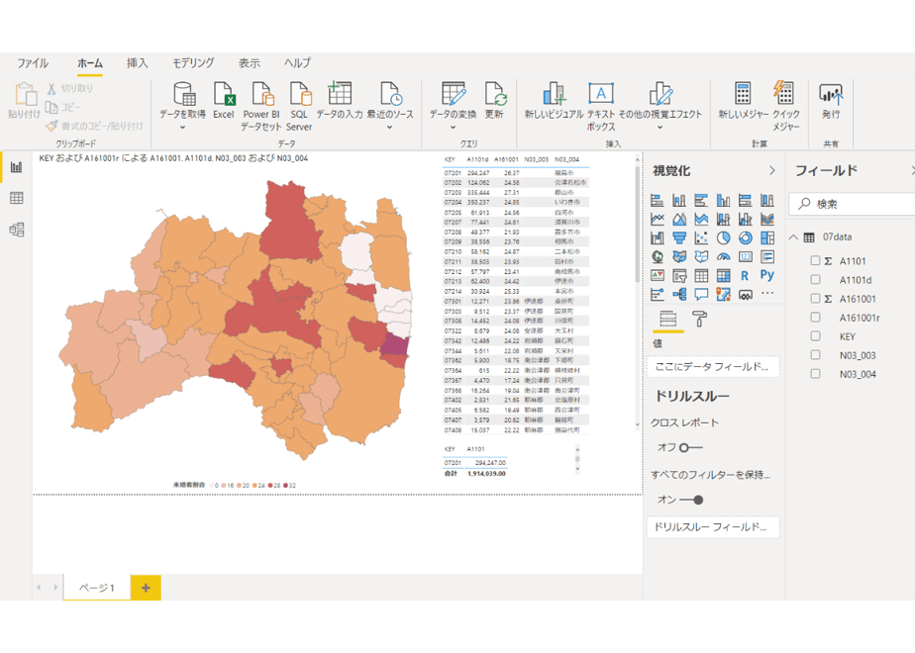
Task: Click the 更新 refresh button
Action: [494, 101]
